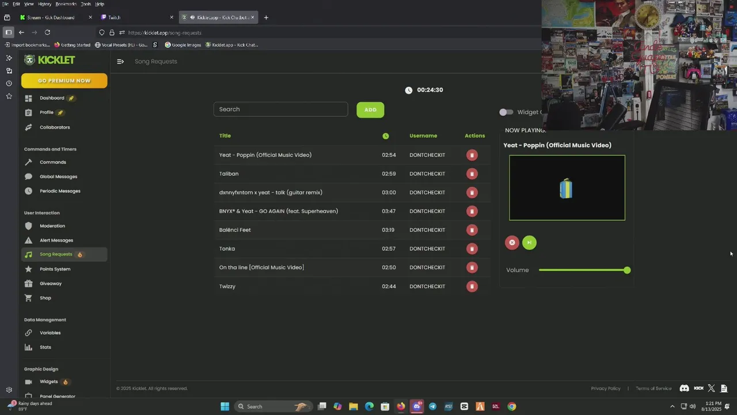Open X social link in footer
Viewport: 737px width, 415px height.
(x=711, y=388)
